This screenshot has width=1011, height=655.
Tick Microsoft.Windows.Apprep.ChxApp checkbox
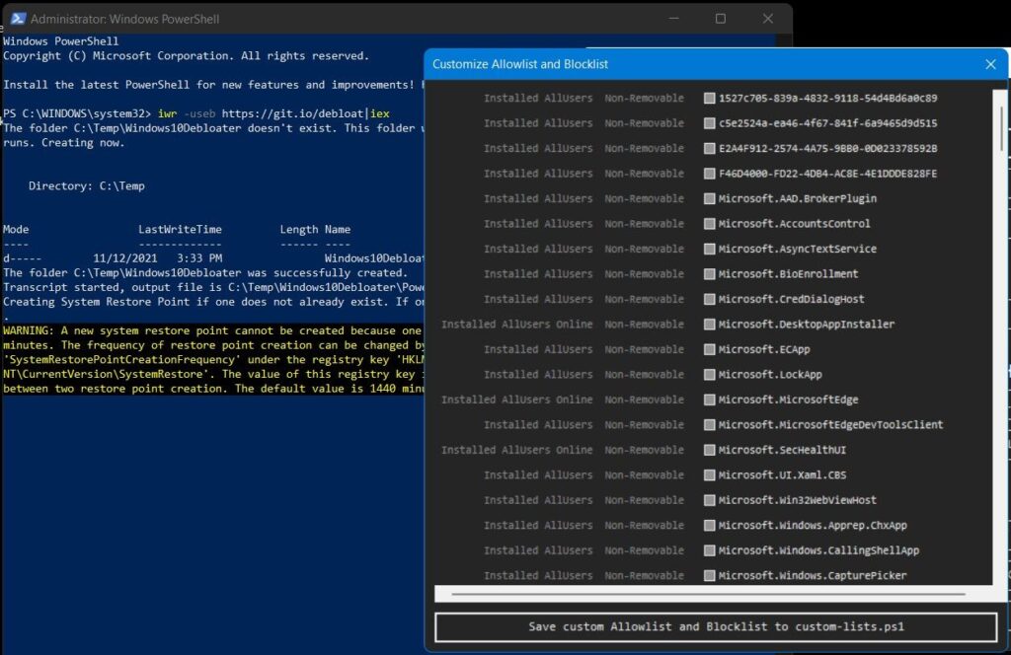(x=709, y=525)
